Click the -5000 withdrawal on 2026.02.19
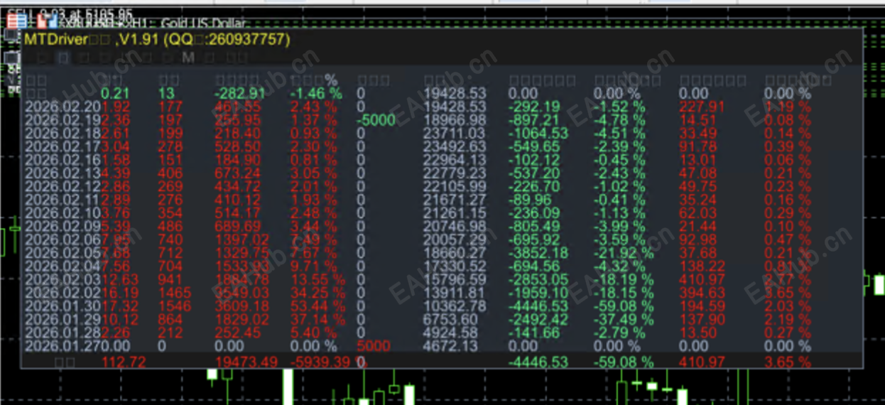The height and width of the screenshot is (405, 885). pyautogui.click(x=376, y=120)
